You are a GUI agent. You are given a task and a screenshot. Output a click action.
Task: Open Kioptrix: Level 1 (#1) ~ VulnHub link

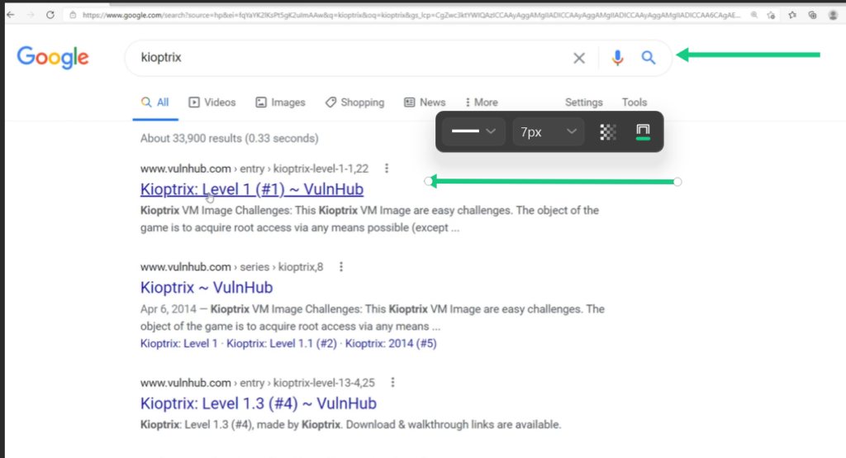click(252, 189)
